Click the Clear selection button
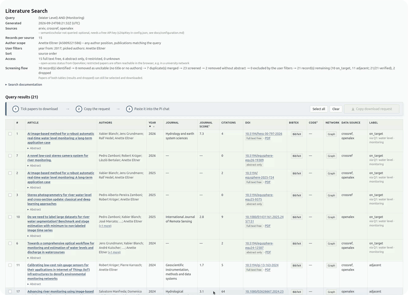This screenshot has height=295, width=408. pyautogui.click(x=336, y=109)
